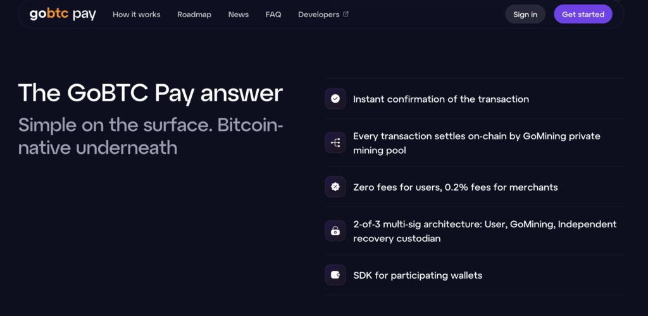
Task: Click the external link icon next to Developers
Action: tap(346, 14)
